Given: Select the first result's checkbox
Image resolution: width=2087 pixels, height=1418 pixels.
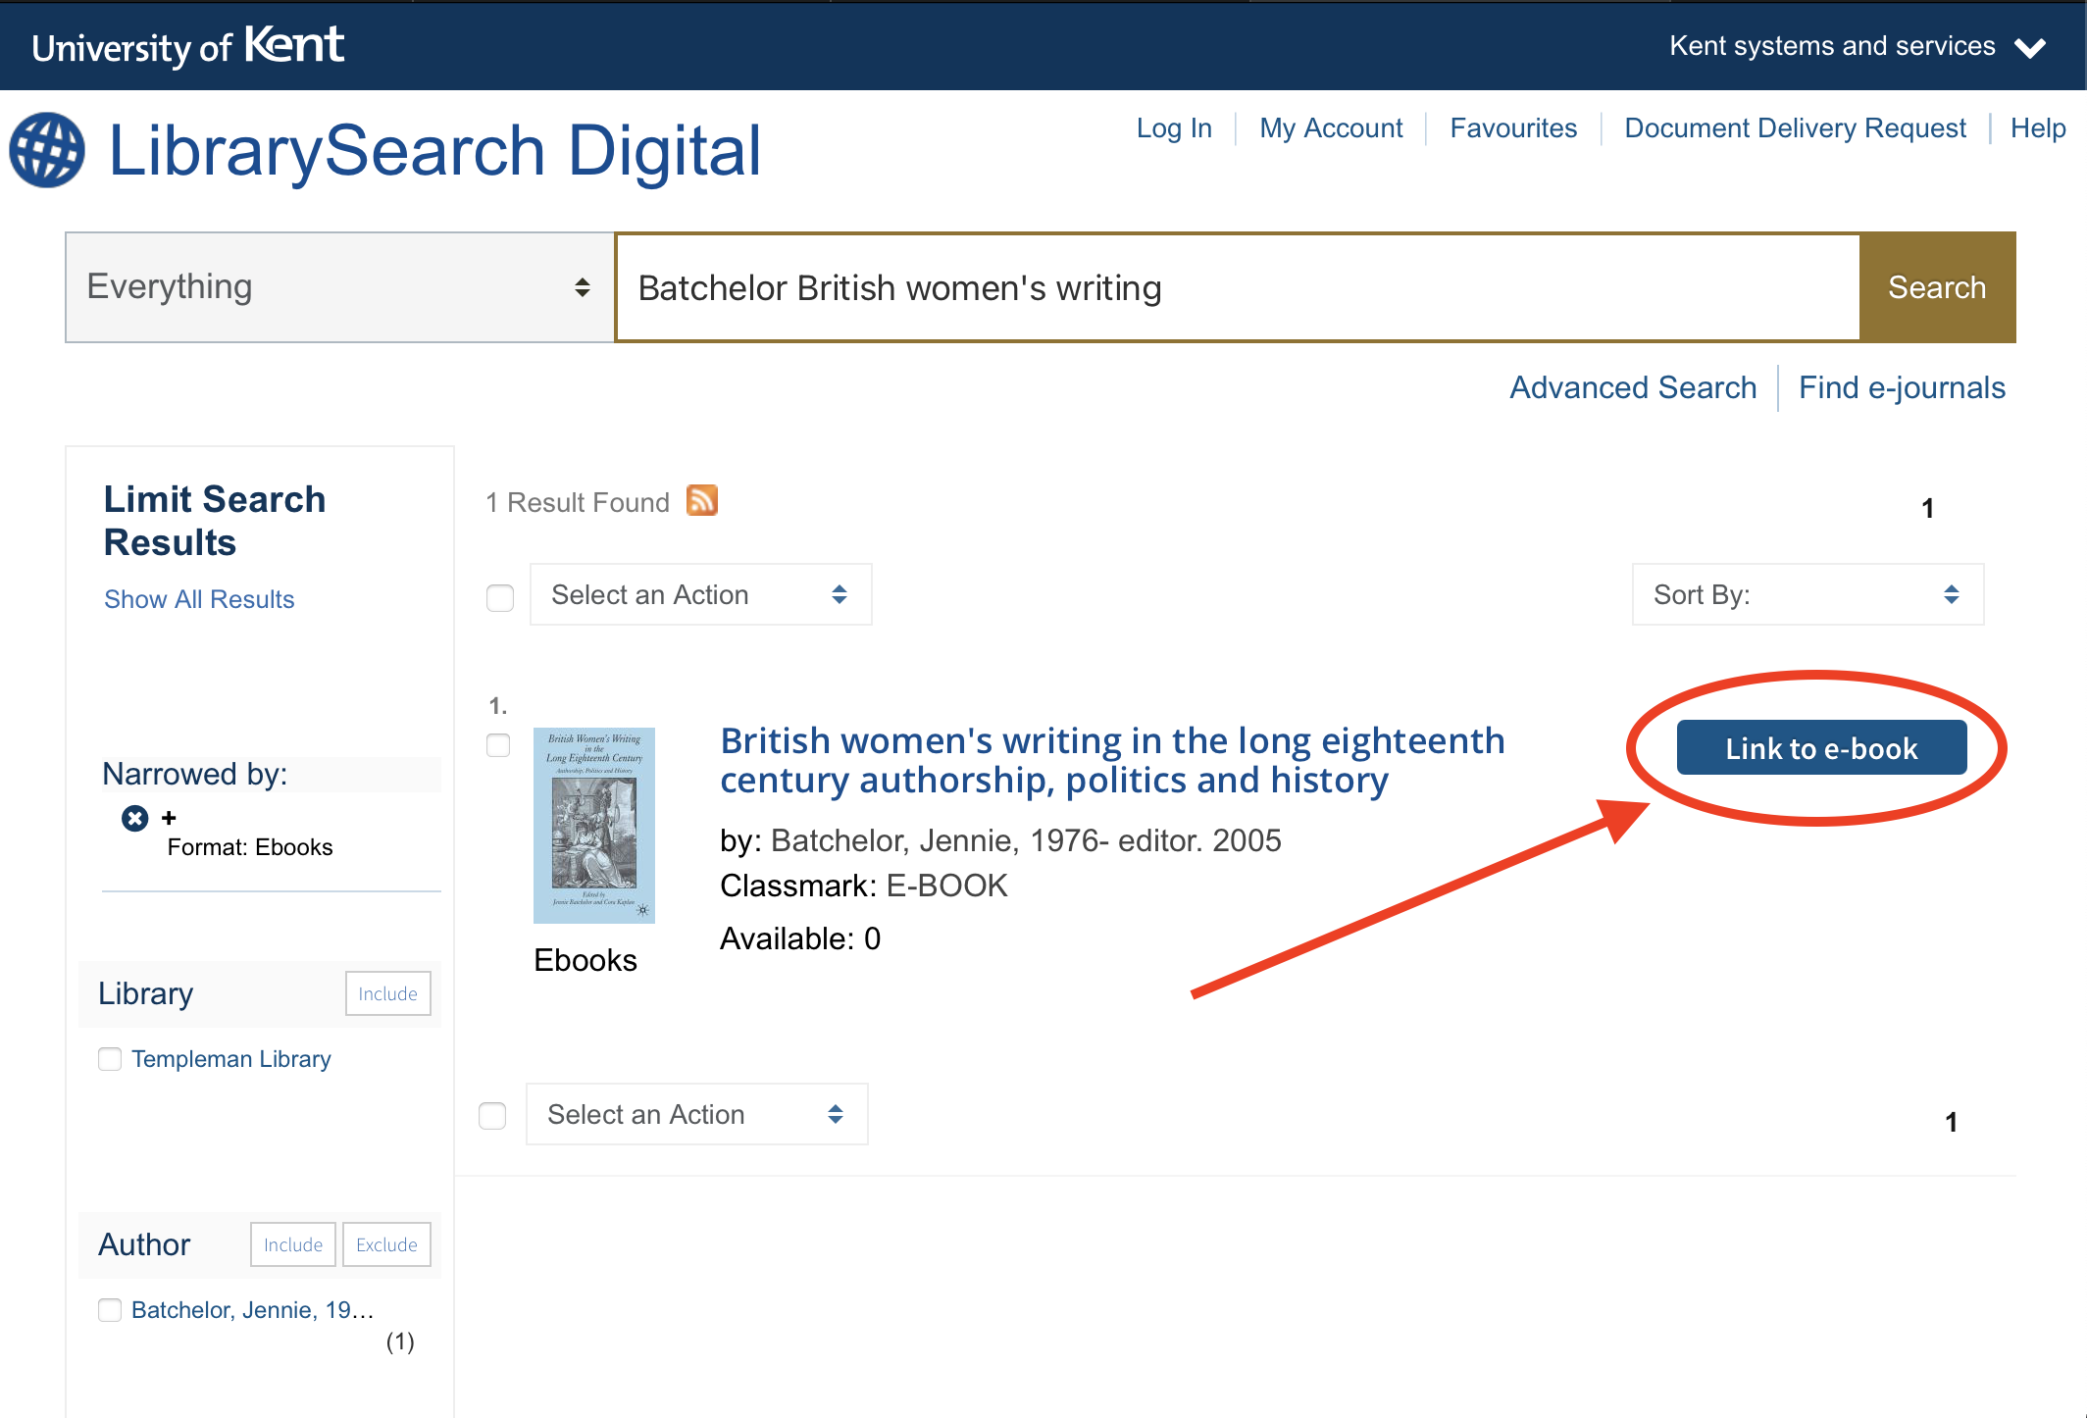Looking at the screenshot, I should coord(498,745).
